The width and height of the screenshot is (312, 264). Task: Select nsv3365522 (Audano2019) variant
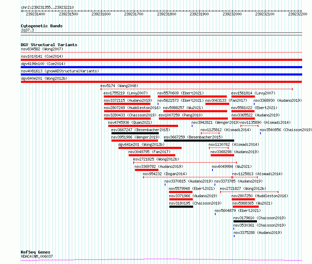click(x=256, y=115)
